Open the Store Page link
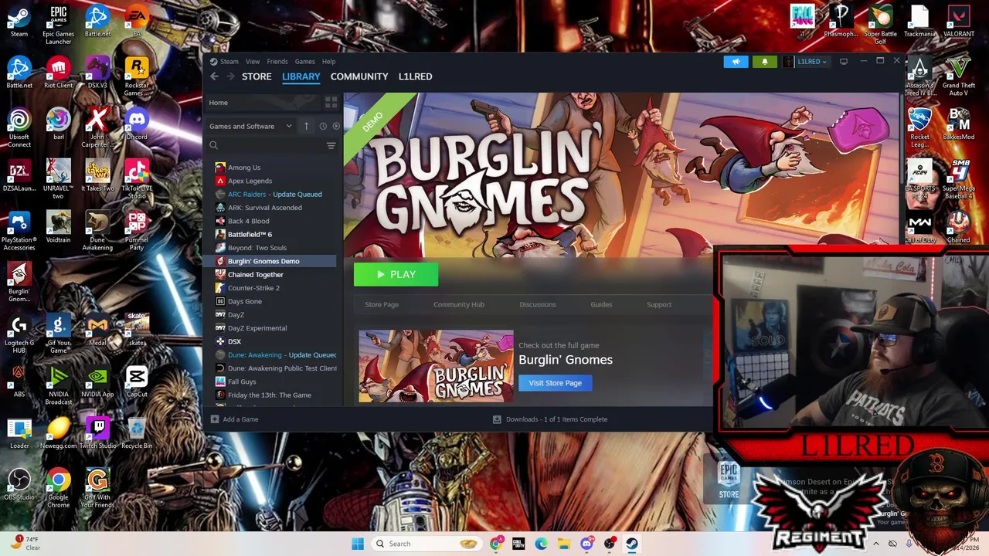 [x=382, y=304]
